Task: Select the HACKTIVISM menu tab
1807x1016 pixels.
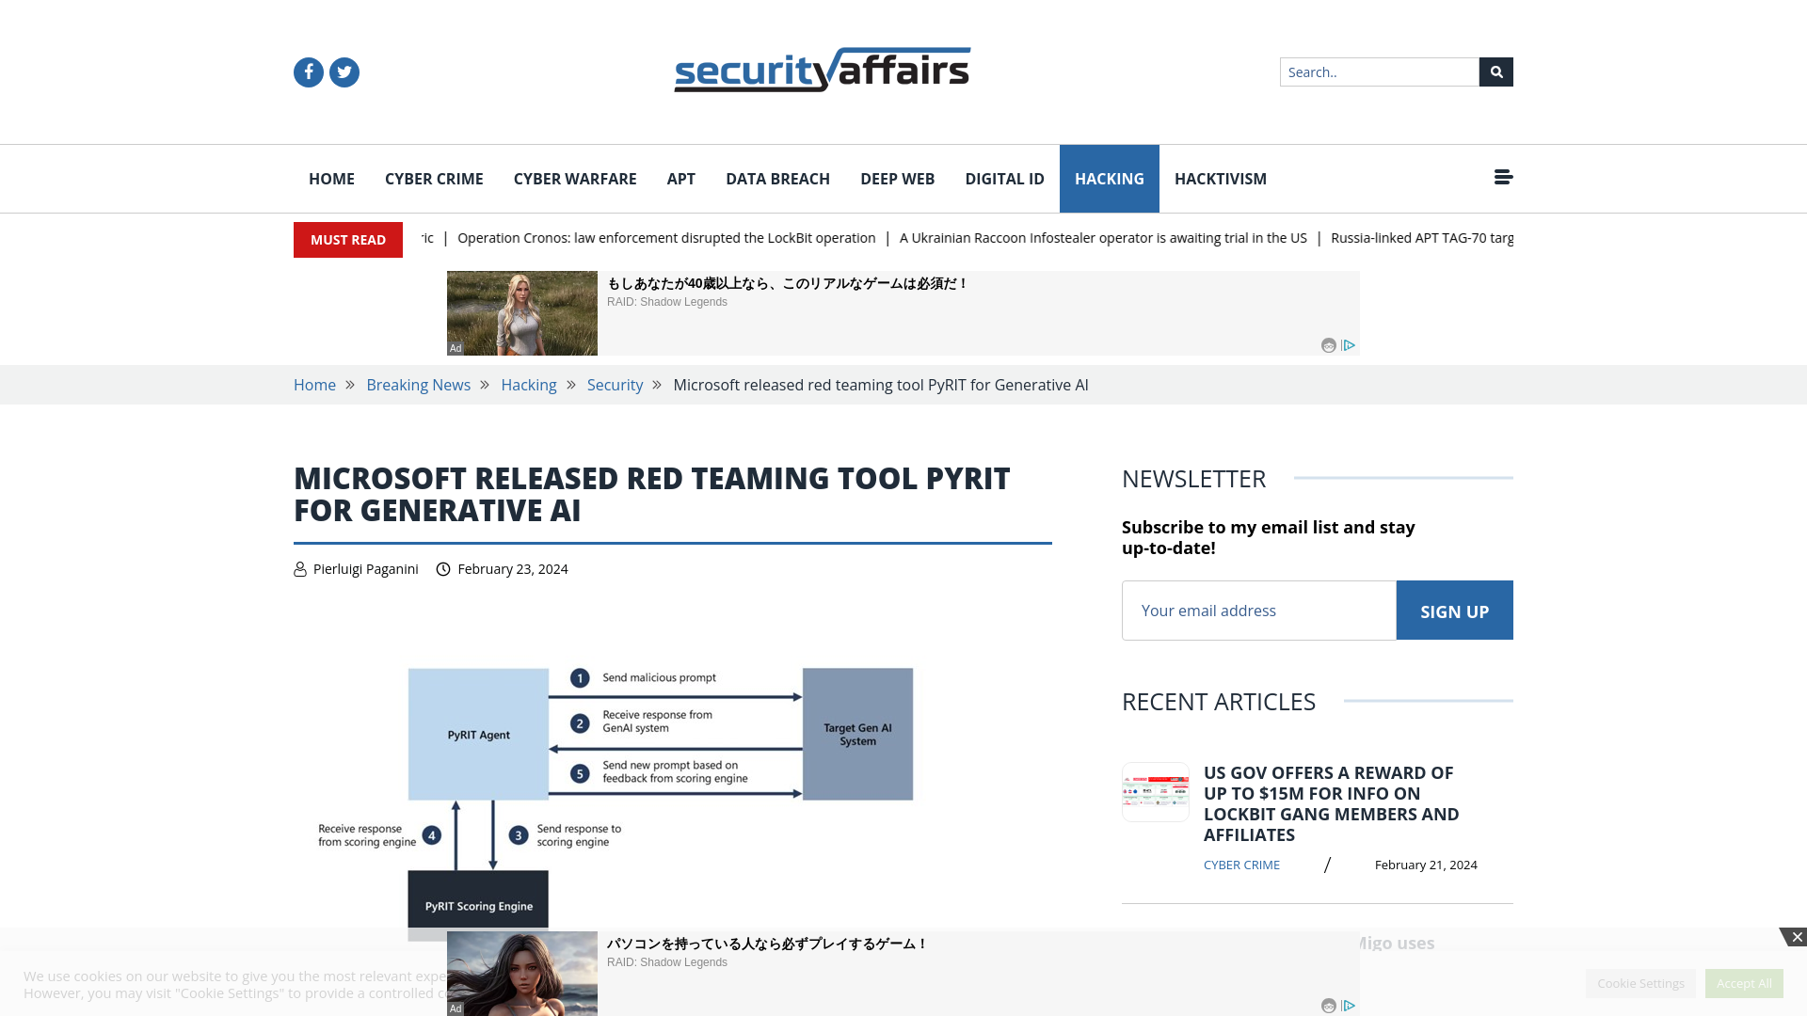Action: 1220,179
